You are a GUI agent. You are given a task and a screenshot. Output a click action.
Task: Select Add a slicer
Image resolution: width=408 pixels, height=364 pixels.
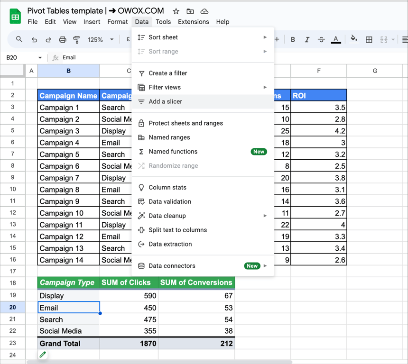(203, 101)
